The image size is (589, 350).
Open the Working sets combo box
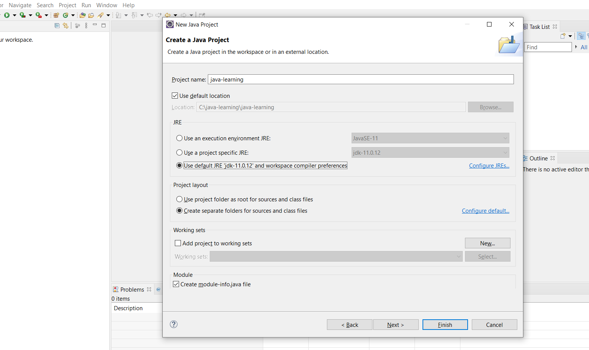(x=336, y=256)
